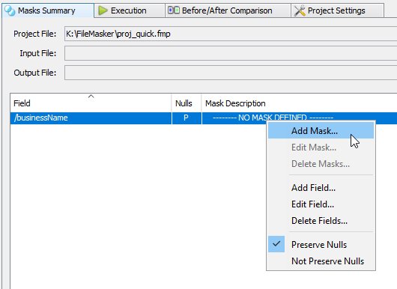Viewport: 397px width, 289px height.
Task: Open the Project Settings tab
Action: tap(338, 10)
